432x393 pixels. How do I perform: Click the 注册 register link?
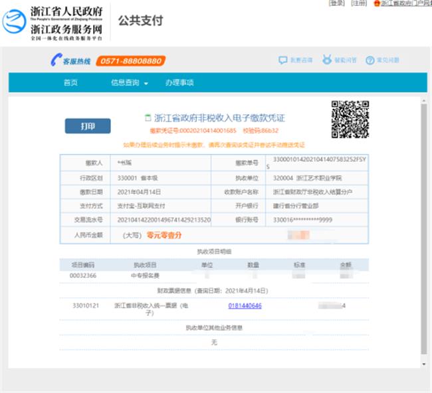[359, 3]
